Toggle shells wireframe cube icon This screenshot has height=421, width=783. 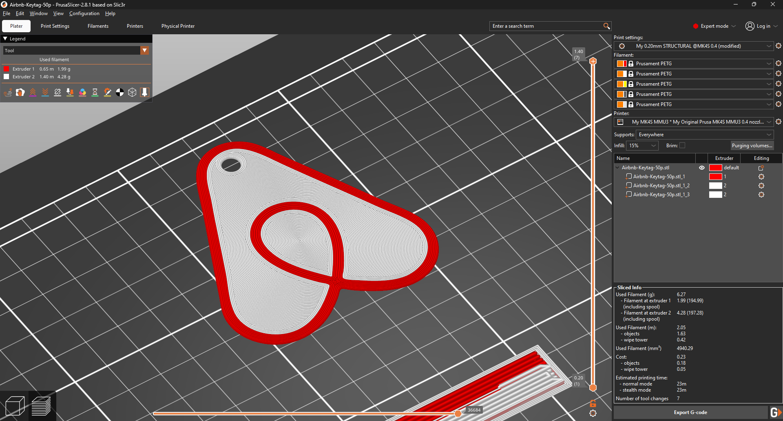click(132, 93)
